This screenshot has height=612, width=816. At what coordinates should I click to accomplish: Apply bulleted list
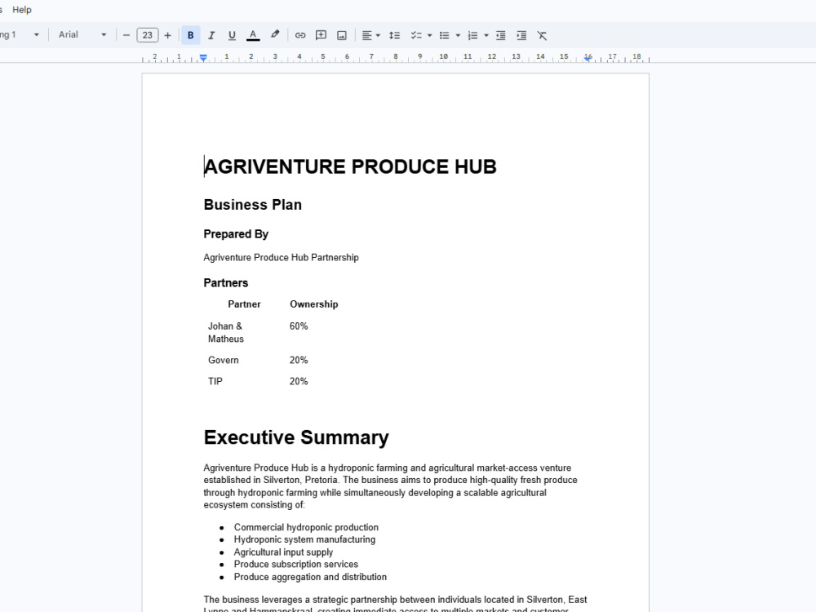point(445,35)
